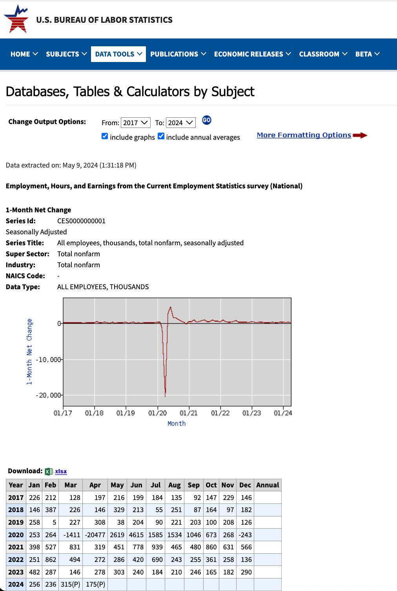Click the chevron beside PUBLICATIONS

204,54
